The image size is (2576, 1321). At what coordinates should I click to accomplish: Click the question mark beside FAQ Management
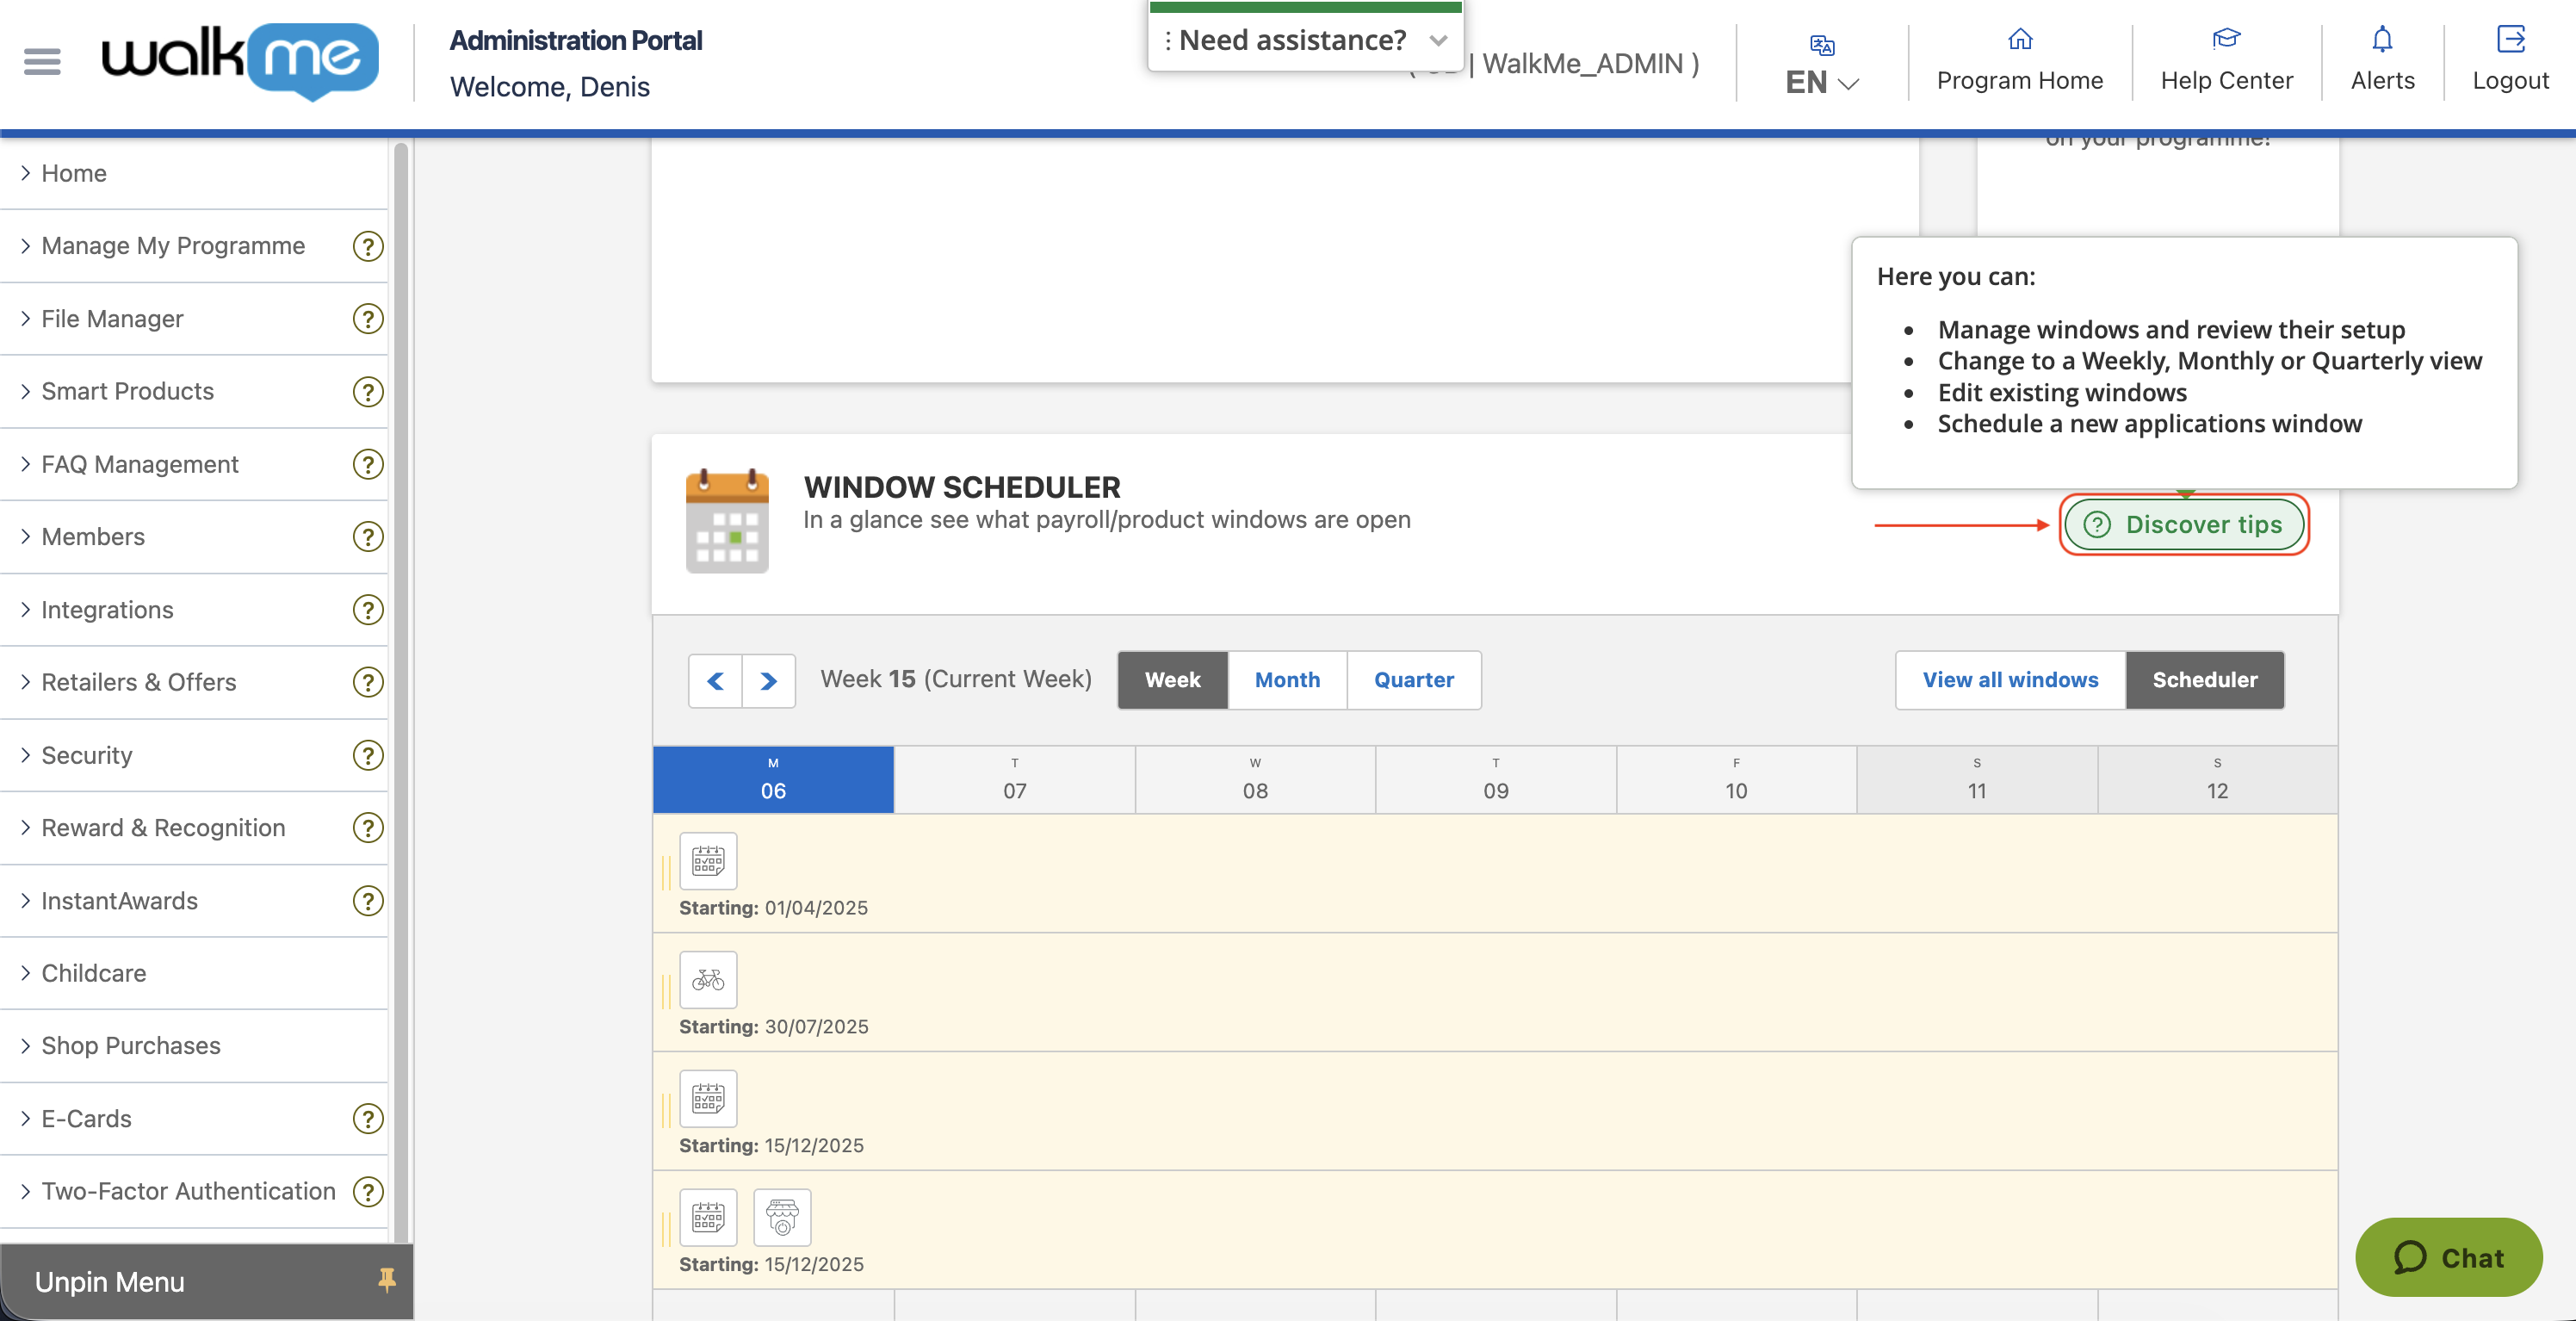367,464
